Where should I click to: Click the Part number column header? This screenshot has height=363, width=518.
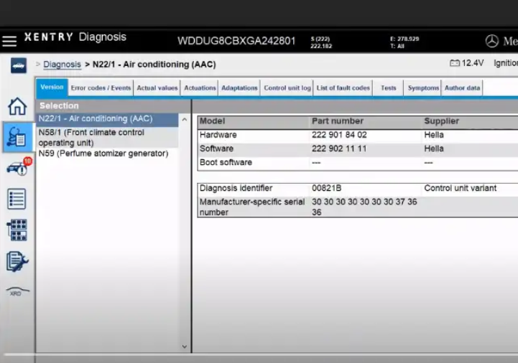(x=337, y=121)
